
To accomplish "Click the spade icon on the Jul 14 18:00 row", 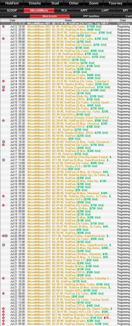I will [3, 81].
